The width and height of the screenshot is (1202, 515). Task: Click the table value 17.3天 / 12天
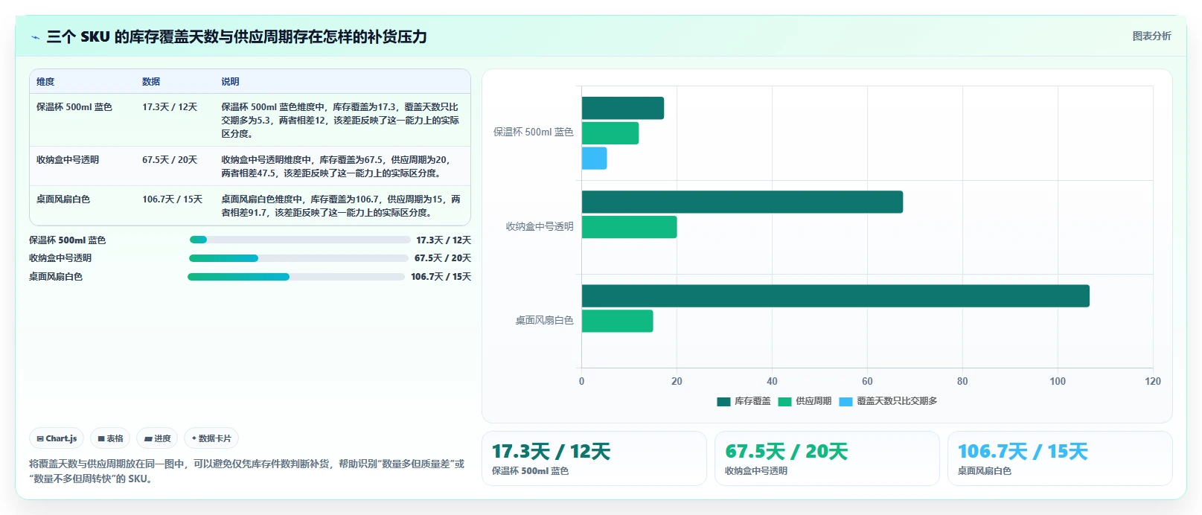[x=170, y=107]
